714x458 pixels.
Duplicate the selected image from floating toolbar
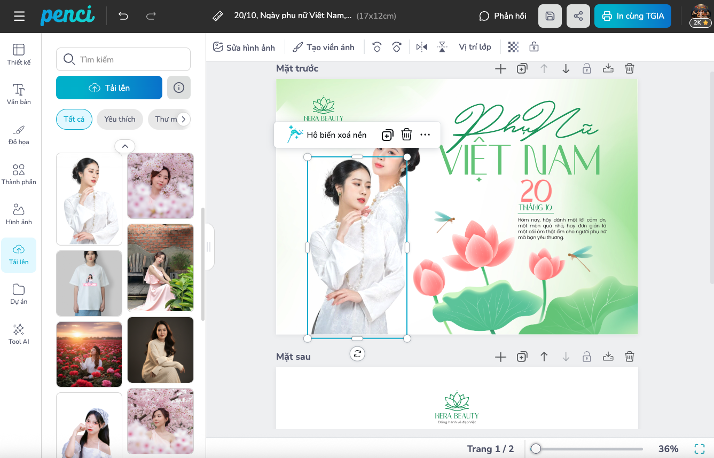pos(387,135)
